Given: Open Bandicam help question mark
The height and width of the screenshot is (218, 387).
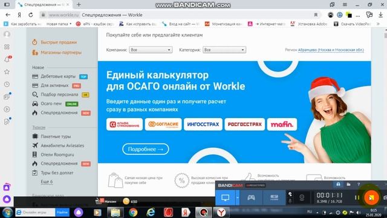Looking at the screenshot, I should 359,184.
